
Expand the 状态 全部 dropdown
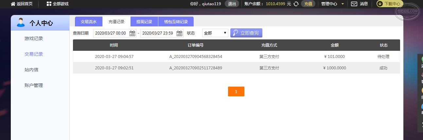[x=215, y=33]
